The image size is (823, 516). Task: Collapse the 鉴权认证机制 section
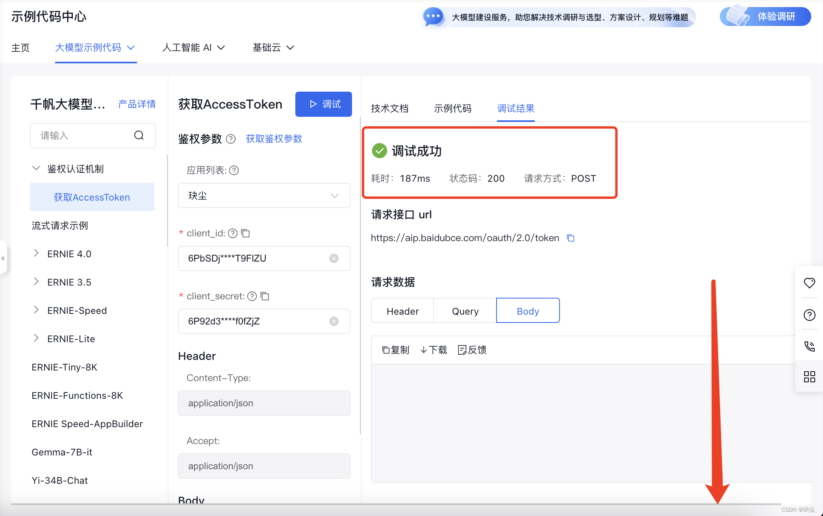tap(36, 168)
